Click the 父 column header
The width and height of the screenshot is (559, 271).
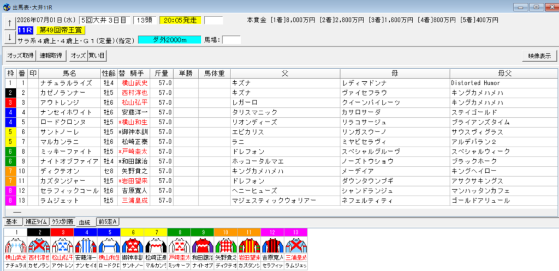point(285,74)
